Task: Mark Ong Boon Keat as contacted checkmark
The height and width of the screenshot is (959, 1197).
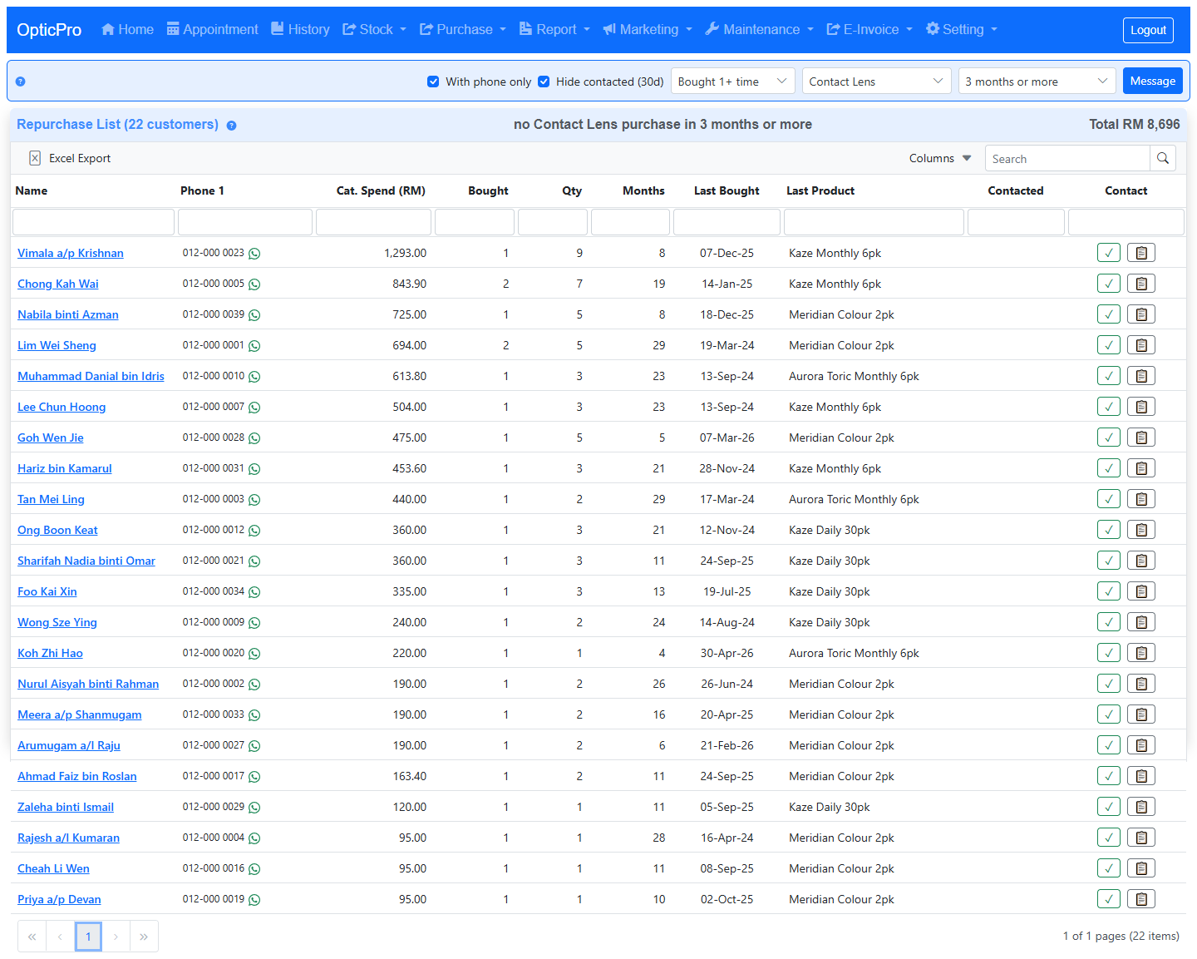Action: [x=1109, y=530]
